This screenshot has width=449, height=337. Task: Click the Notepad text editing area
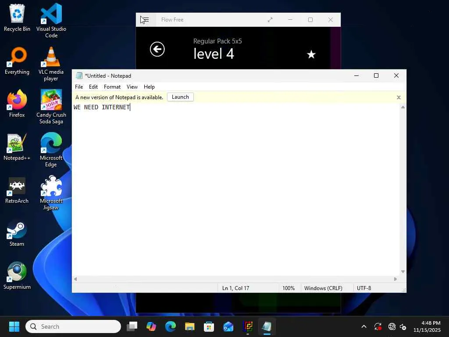click(x=236, y=190)
